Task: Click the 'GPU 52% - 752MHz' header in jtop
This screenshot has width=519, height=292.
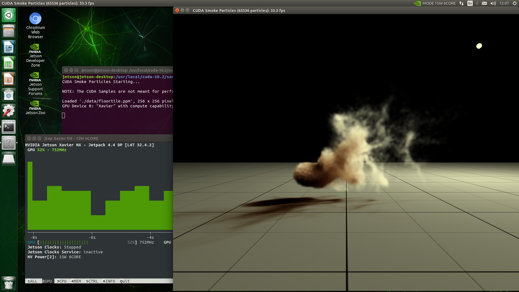Action: [x=47, y=150]
